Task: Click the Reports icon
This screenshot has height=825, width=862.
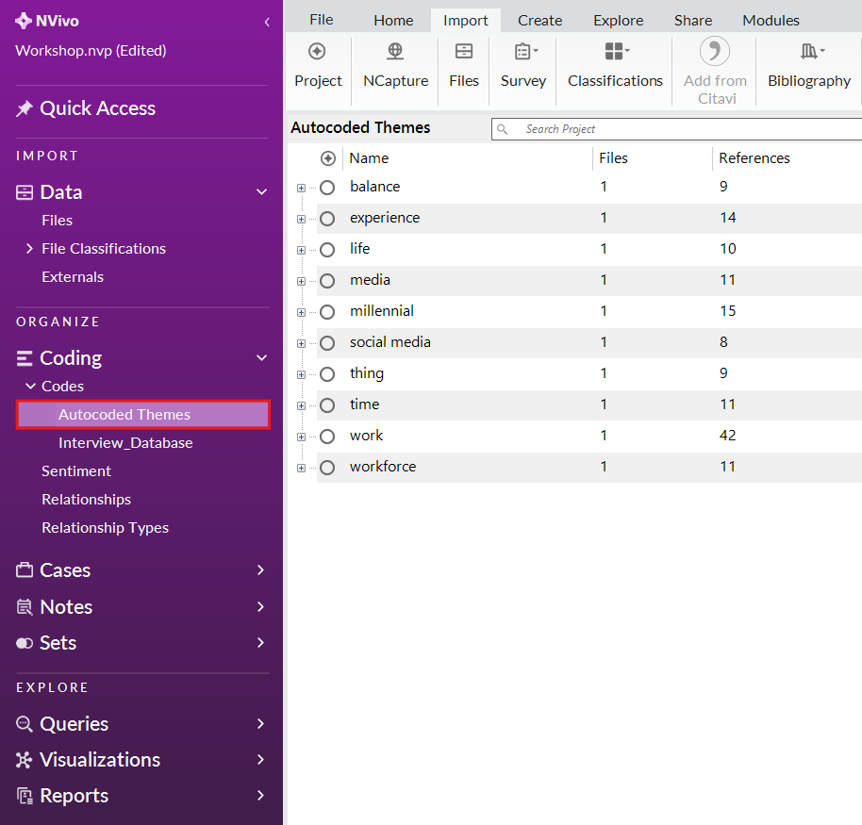Action: [x=25, y=796]
